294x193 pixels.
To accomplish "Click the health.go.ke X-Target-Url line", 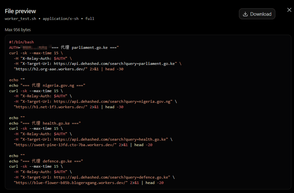I will pos(93,139).
